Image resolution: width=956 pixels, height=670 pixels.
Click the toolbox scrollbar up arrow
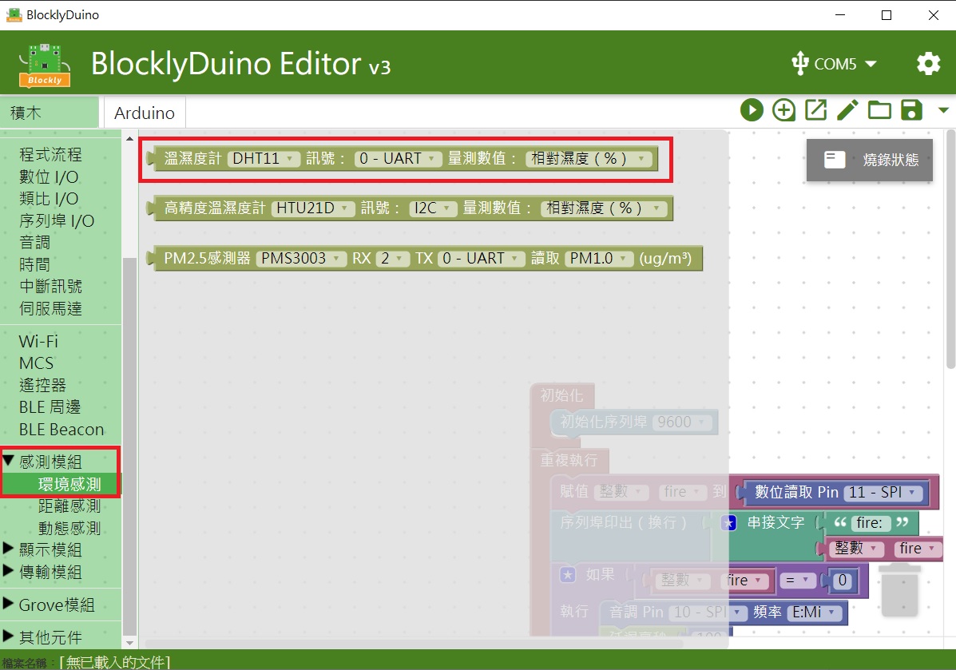tap(129, 139)
